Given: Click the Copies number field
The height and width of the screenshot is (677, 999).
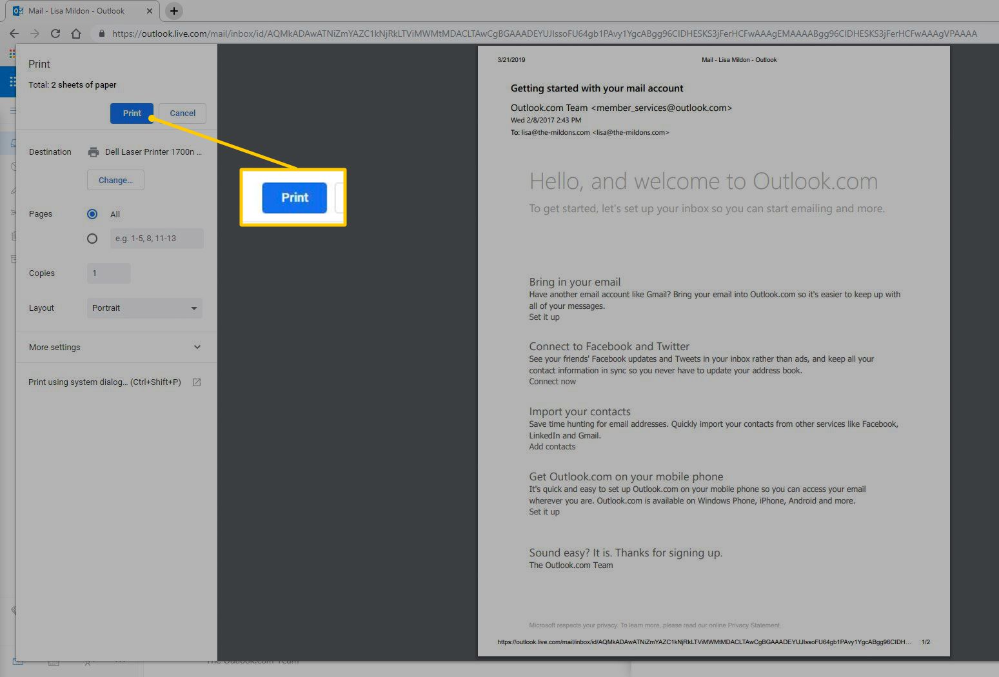Looking at the screenshot, I should [x=109, y=273].
